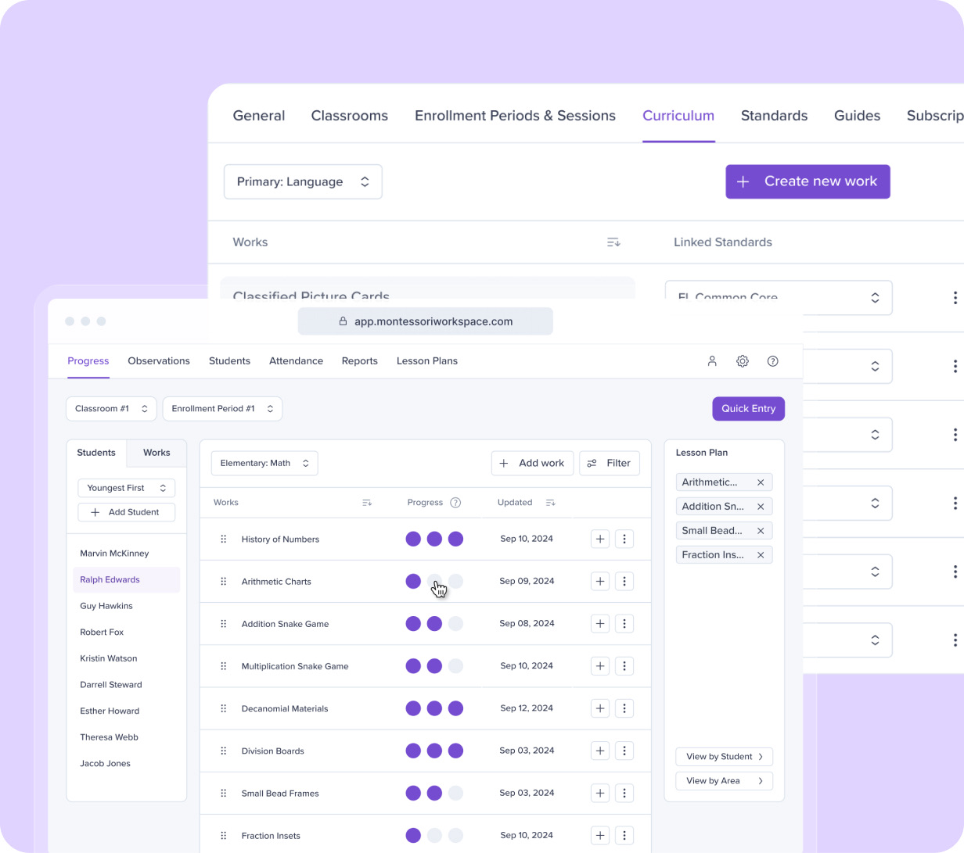Grab the drag handle of Division Boards

click(x=224, y=751)
